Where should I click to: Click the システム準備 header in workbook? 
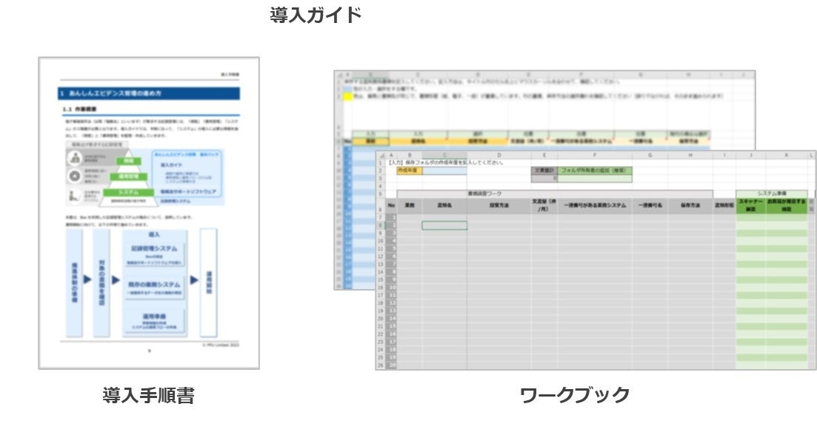click(x=772, y=193)
